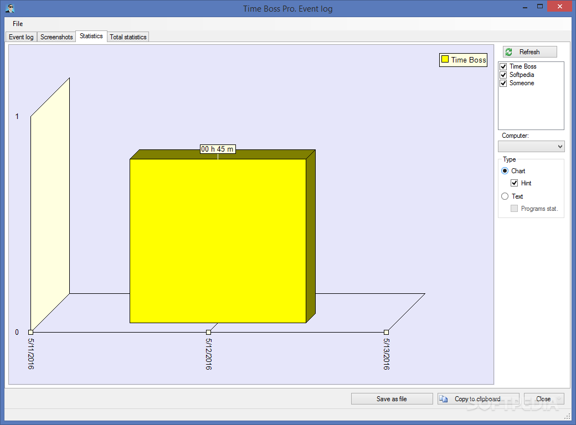Toggle the Hint checkbox
The width and height of the screenshot is (576, 425).
[x=515, y=183]
